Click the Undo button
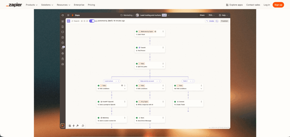This screenshot has height=137, width=290. click(210, 21)
